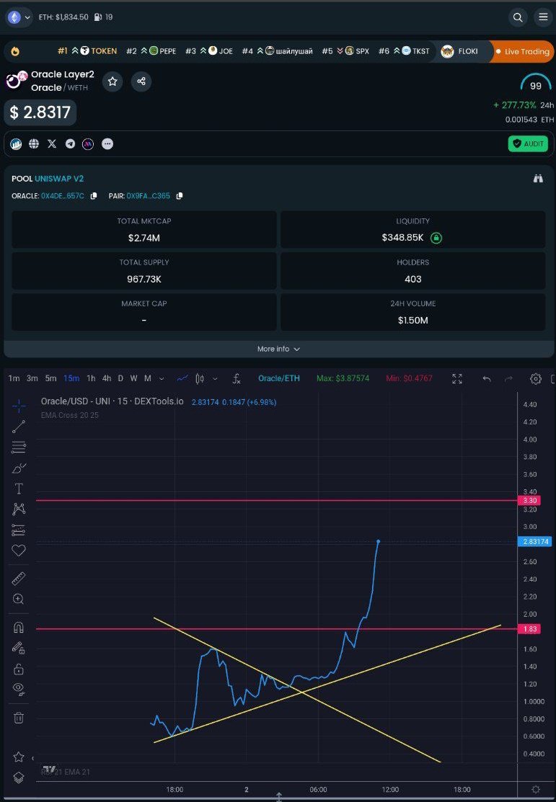Open the token chart info icon
The width and height of the screenshot is (556, 802).
coord(16,144)
